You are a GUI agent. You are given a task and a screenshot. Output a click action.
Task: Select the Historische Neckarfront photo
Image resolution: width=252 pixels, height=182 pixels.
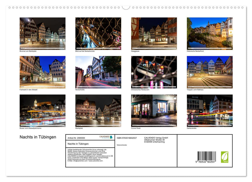click(210, 34)
